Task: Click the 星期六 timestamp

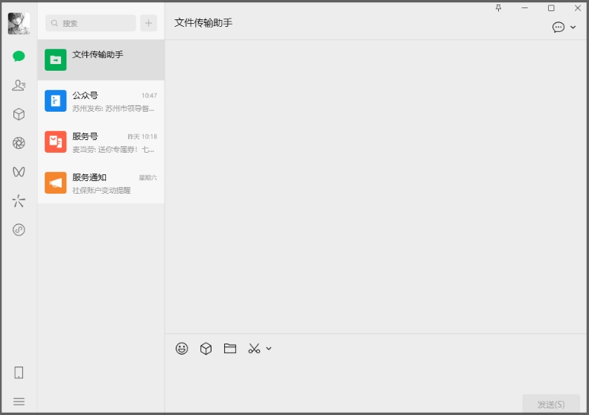Action: 148,177
